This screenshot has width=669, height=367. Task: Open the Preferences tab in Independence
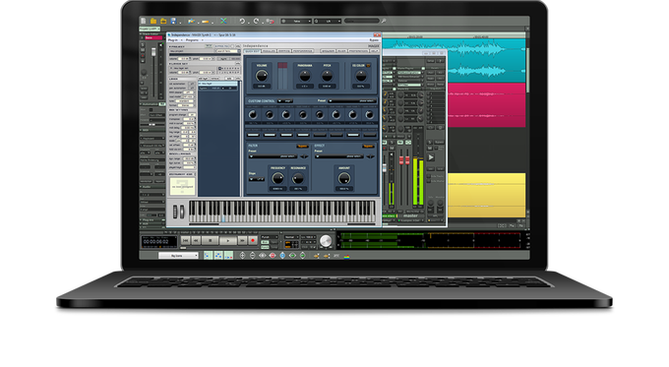click(358, 51)
